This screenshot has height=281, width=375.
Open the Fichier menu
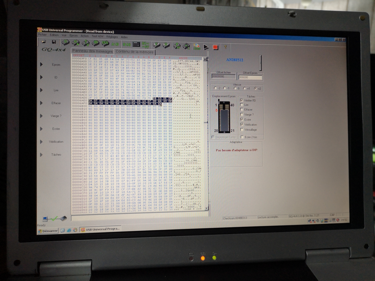coord(42,35)
